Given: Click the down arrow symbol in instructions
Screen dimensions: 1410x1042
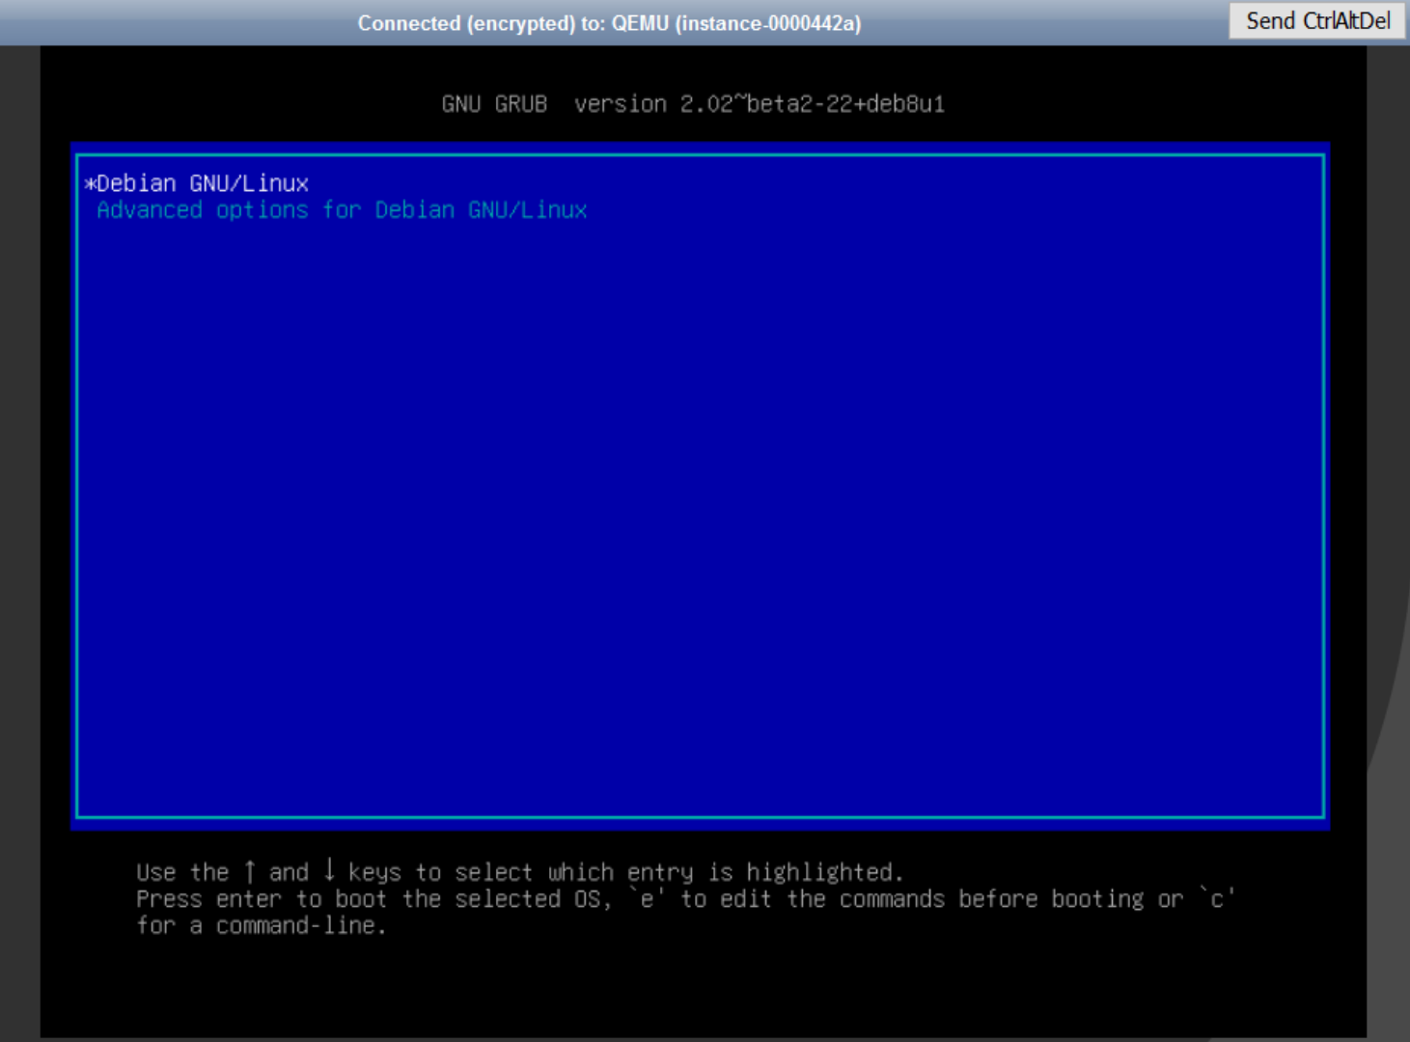Looking at the screenshot, I should click(329, 871).
